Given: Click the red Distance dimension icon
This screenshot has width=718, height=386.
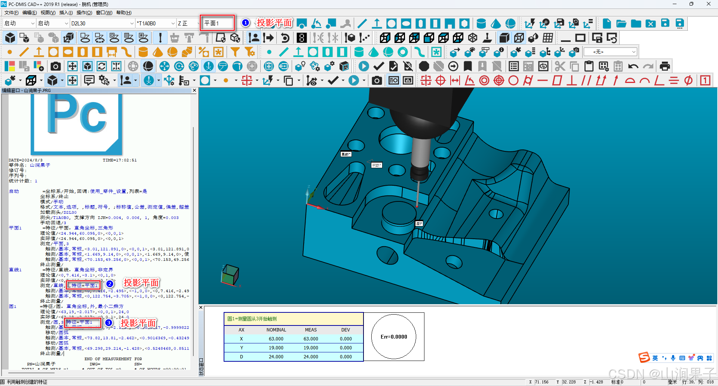Looking at the screenshot, I should click(x=455, y=80).
